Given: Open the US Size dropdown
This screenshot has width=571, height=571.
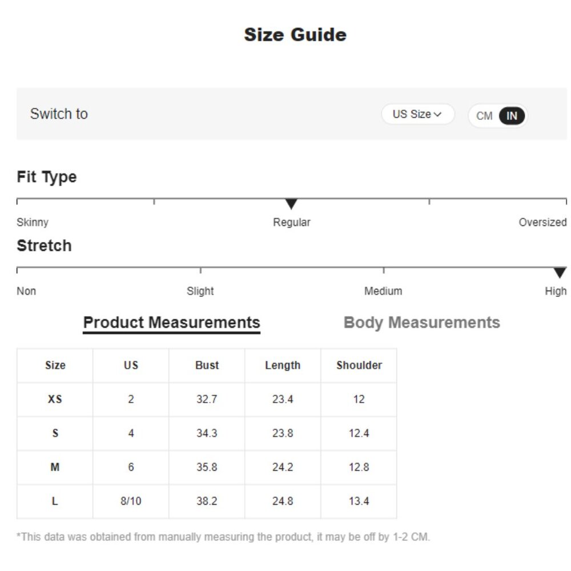Looking at the screenshot, I should coord(417,114).
